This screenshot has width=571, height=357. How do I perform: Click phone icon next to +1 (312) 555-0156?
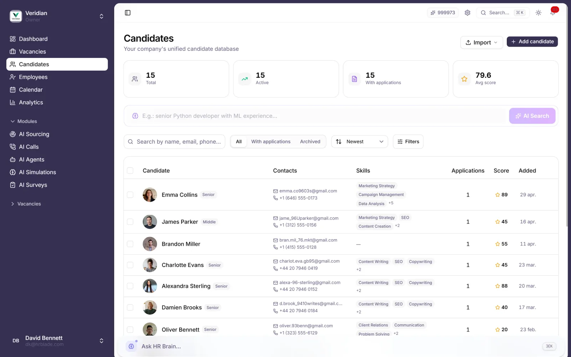point(276,225)
